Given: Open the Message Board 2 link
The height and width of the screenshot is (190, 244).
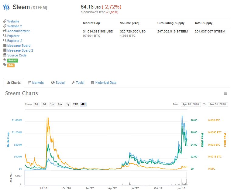Looking at the screenshot, I should (x=20, y=50).
